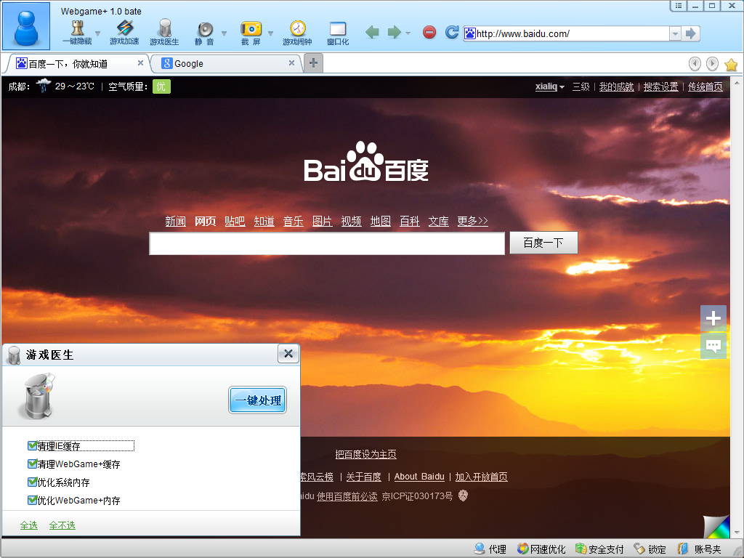Screen dimensions: 744x558
Task: Open the 搜索设置 search settings link
Action: [660, 87]
